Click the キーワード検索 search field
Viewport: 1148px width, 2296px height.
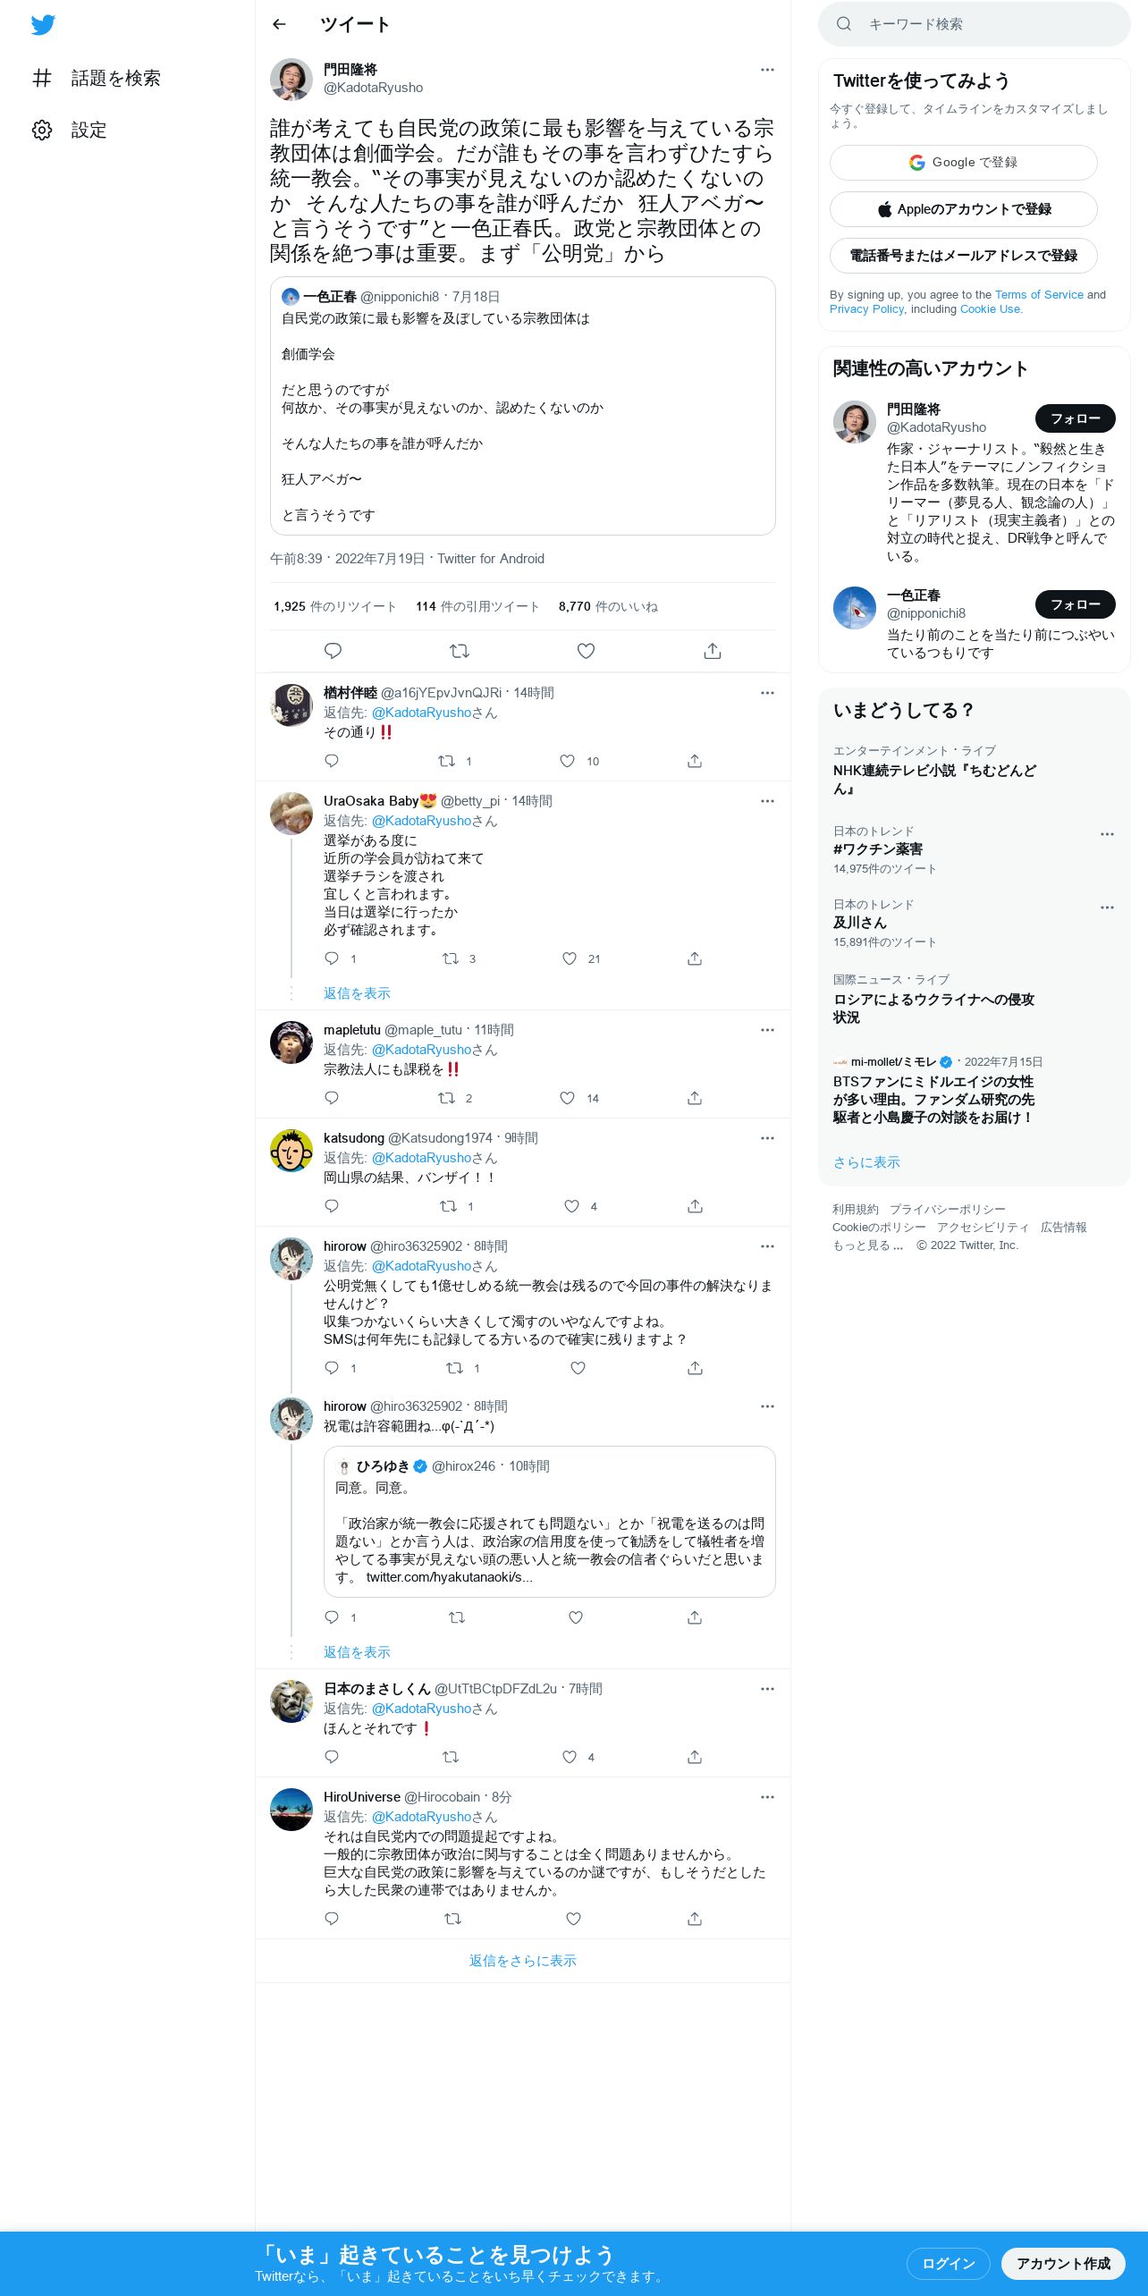975,24
